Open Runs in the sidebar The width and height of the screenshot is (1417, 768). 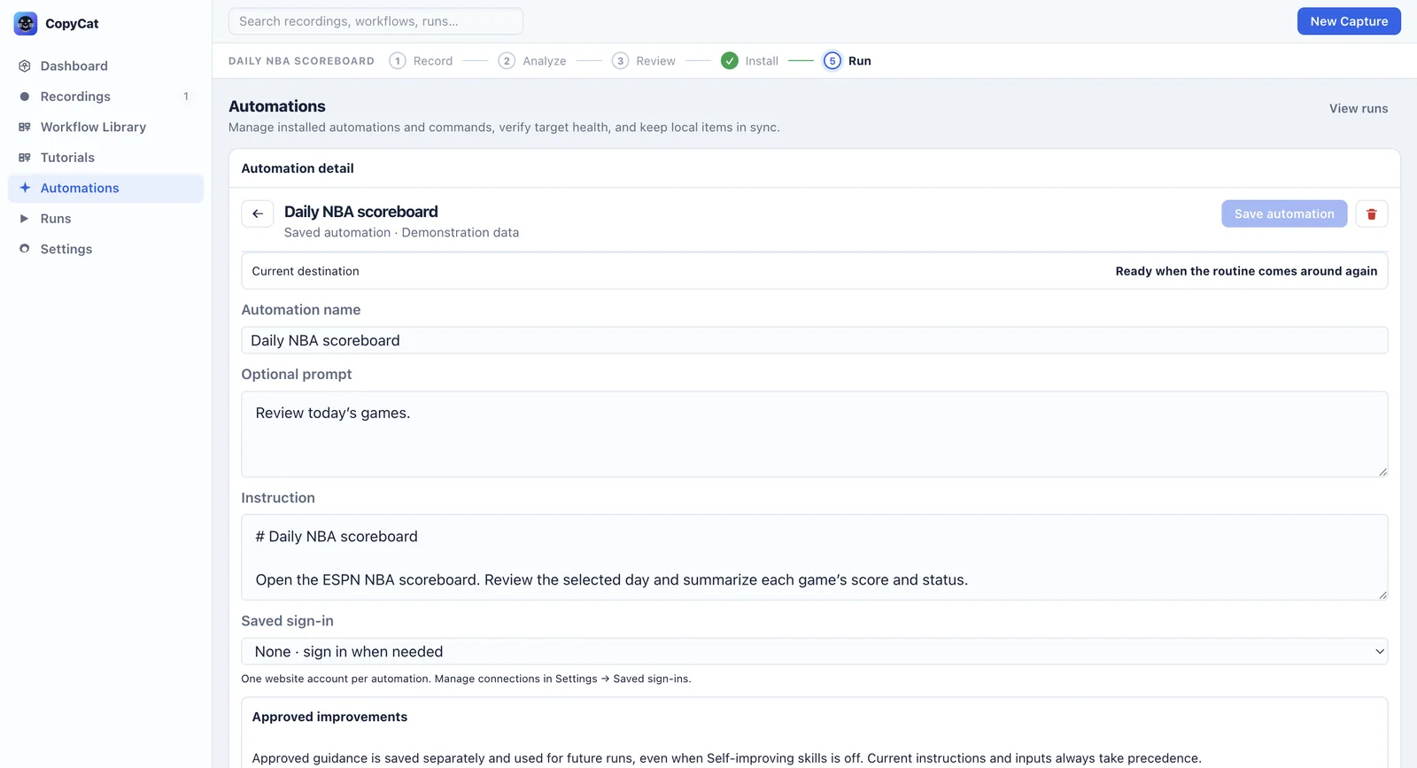105,219
